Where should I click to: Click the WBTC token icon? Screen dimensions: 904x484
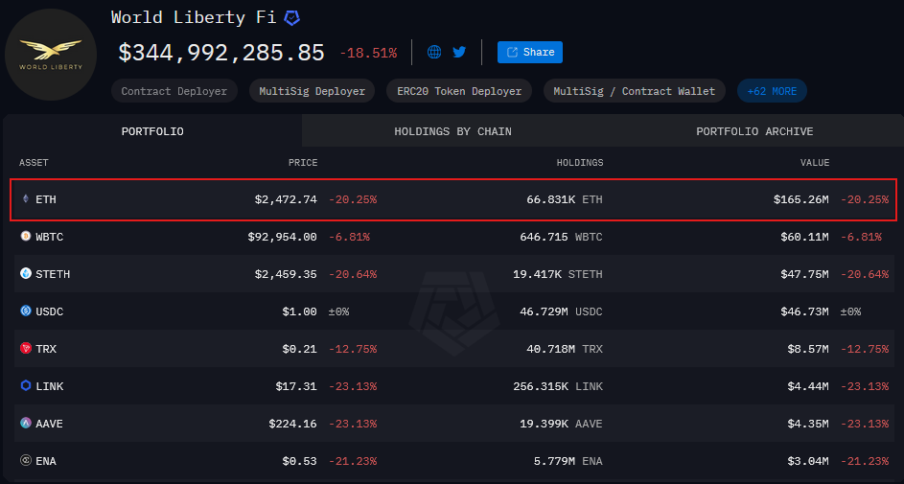pyautogui.click(x=25, y=236)
